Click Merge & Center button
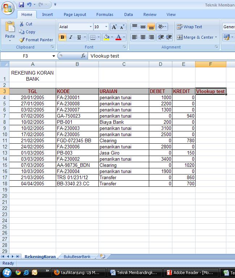Viewport: 235px width, 278px height. coord(195,37)
